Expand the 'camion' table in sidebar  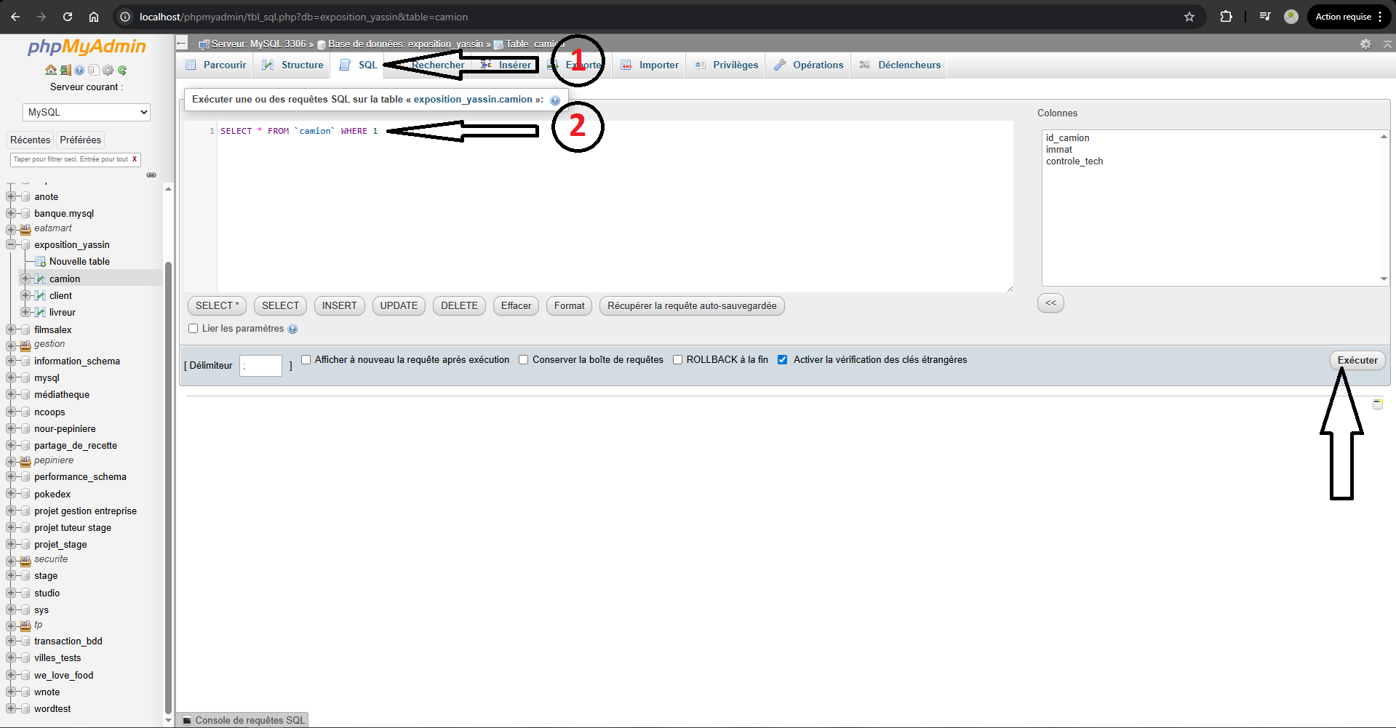(26, 279)
